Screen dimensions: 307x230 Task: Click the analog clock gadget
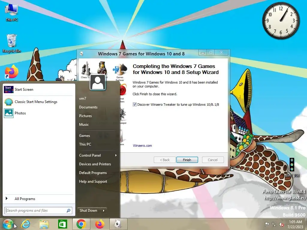(281, 21)
